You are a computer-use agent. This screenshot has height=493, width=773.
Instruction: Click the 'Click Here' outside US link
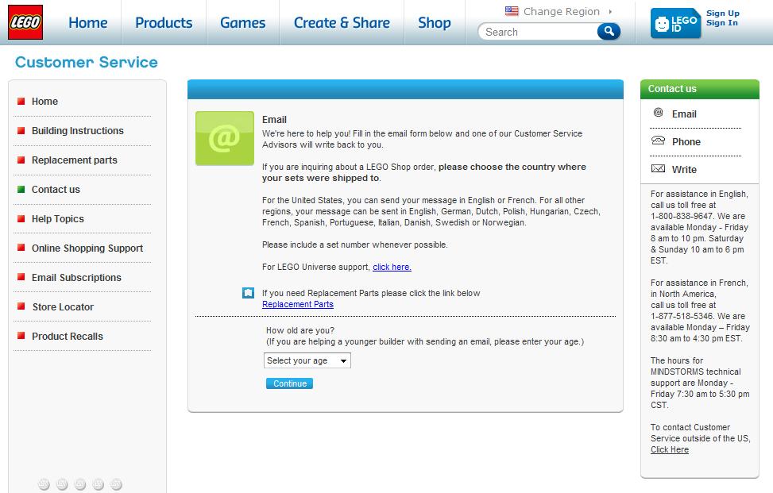670,449
